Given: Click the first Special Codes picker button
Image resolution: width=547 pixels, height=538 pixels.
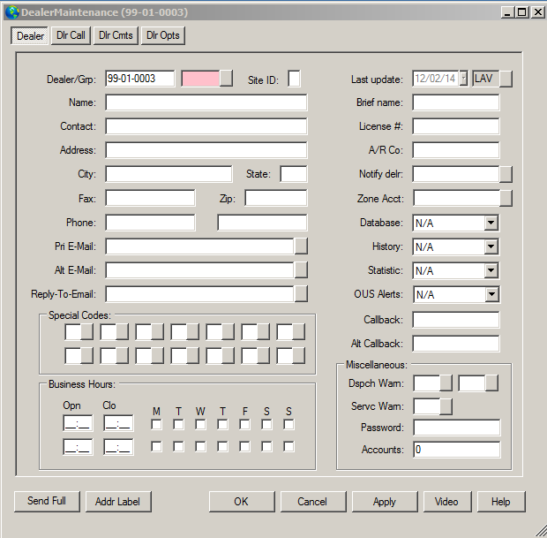Looking at the screenshot, I should pos(86,331).
